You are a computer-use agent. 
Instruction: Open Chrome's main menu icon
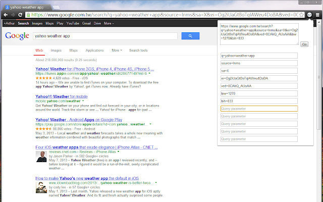(x=317, y=15)
